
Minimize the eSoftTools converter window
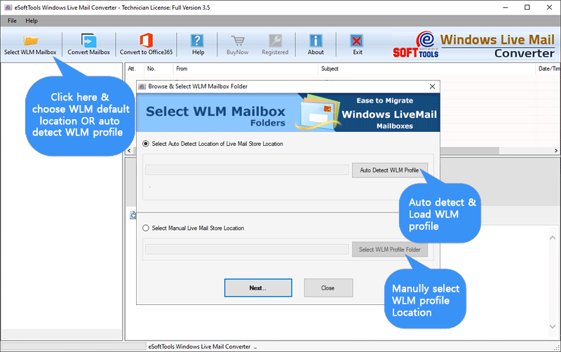(505, 8)
